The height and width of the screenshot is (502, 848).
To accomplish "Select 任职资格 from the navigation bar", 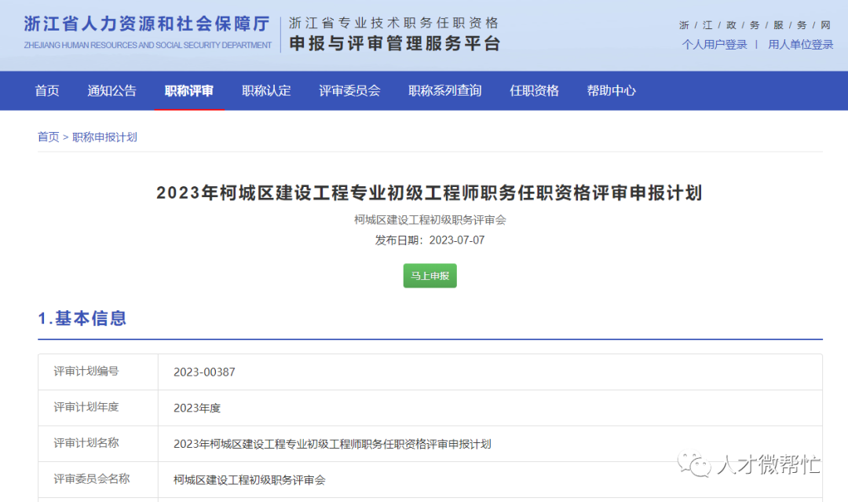I will click(x=534, y=90).
